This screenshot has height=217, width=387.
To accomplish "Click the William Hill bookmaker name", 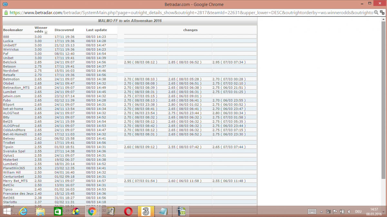I will click(x=12, y=172).
